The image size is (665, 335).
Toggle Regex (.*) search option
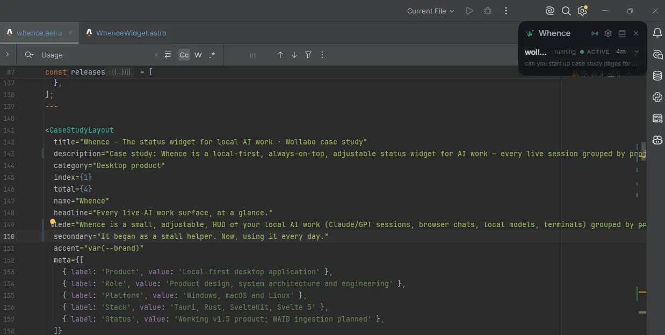[212, 55]
